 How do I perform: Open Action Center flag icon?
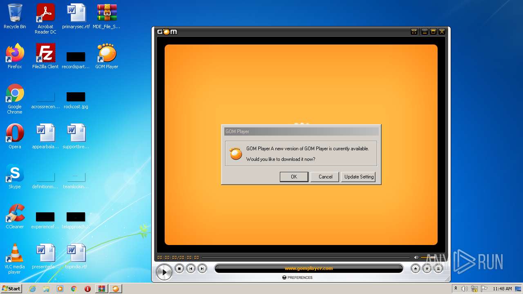click(x=484, y=289)
